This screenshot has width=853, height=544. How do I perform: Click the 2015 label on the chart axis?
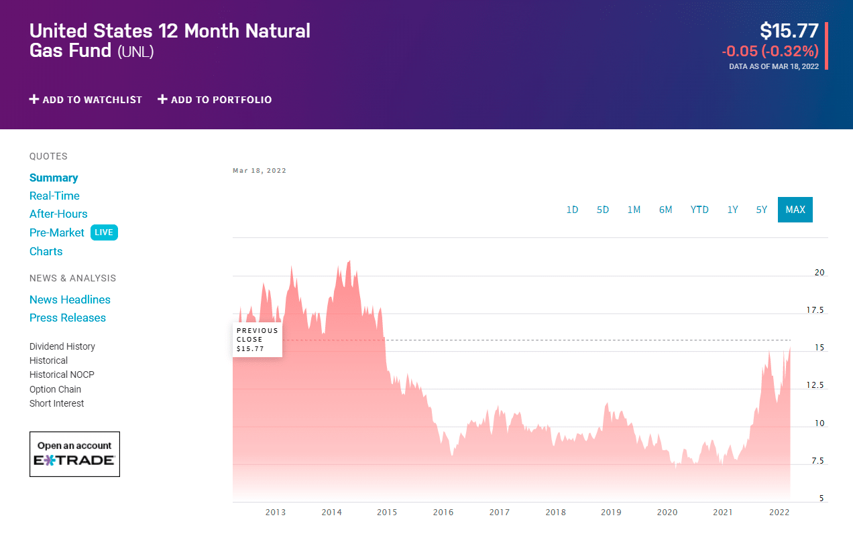pos(387,513)
